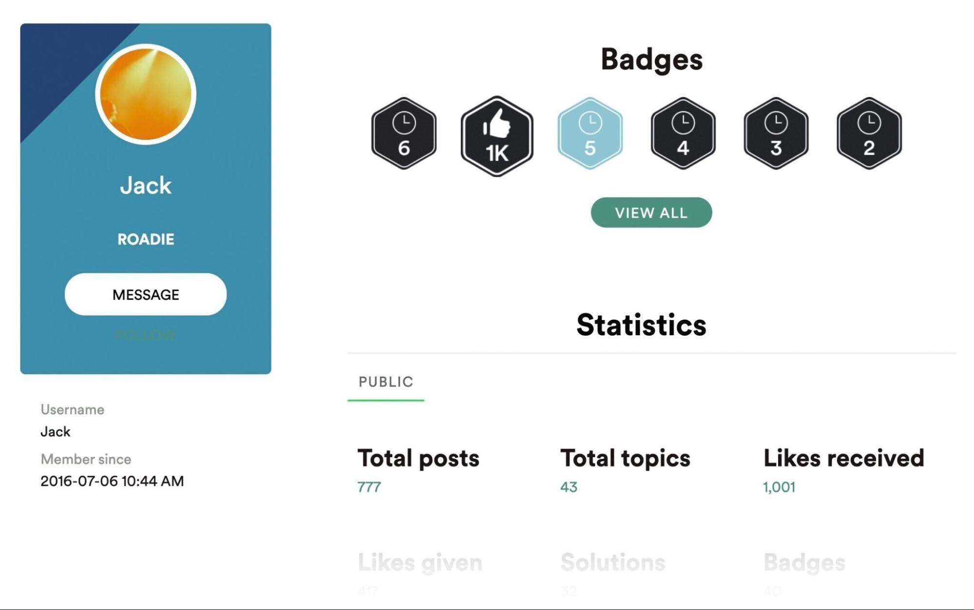Click the Member since date text

(112, 481)
